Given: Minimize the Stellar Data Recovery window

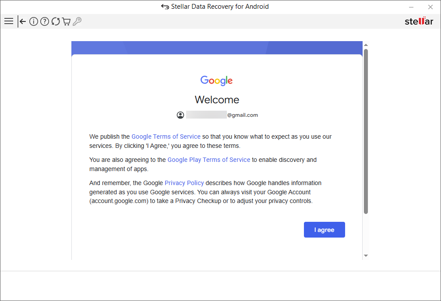Looking at the screenshot, I should tap(411, 7).
